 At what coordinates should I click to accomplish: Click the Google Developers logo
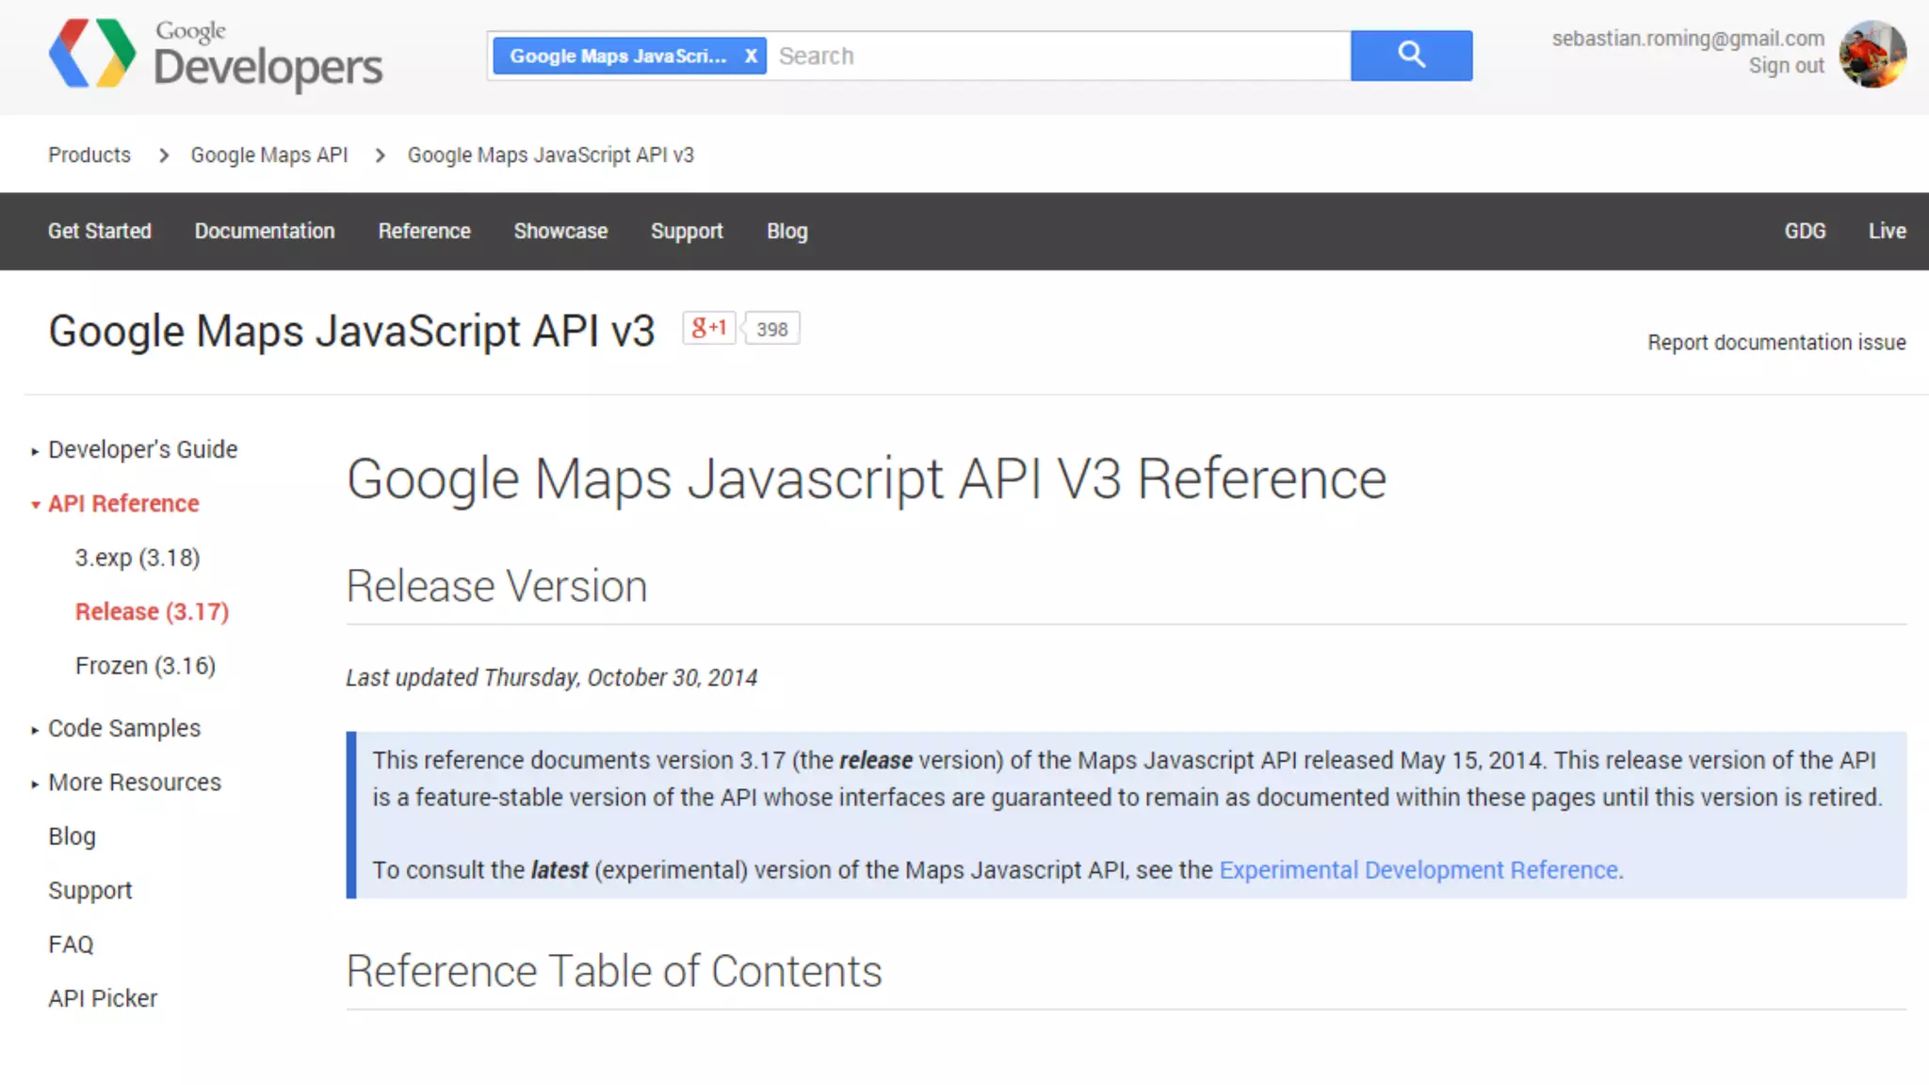point(215,55)
